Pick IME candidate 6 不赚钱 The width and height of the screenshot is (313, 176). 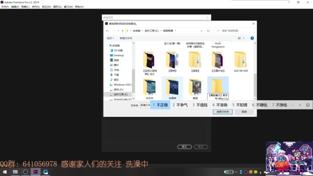coord(259,105)
